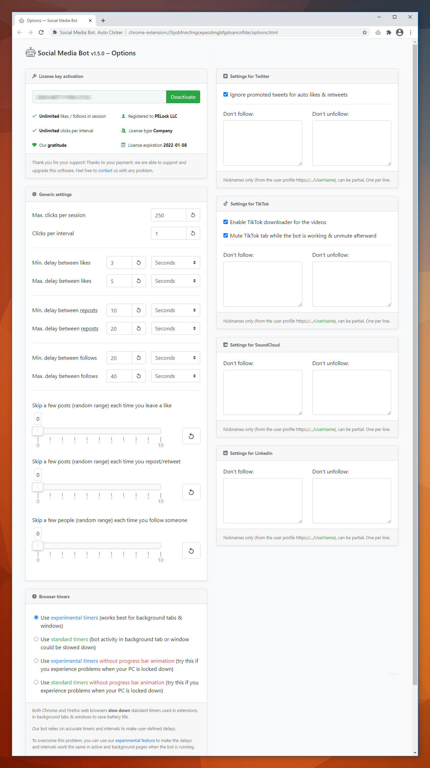Open a new browser tab

click(103, 21)
